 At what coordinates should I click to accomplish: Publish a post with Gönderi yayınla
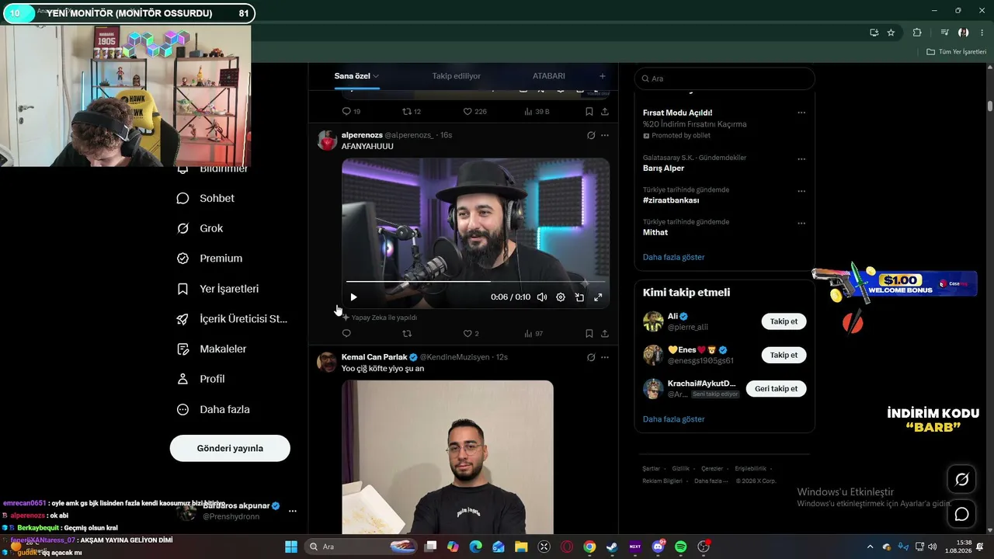tap(230, 448)
